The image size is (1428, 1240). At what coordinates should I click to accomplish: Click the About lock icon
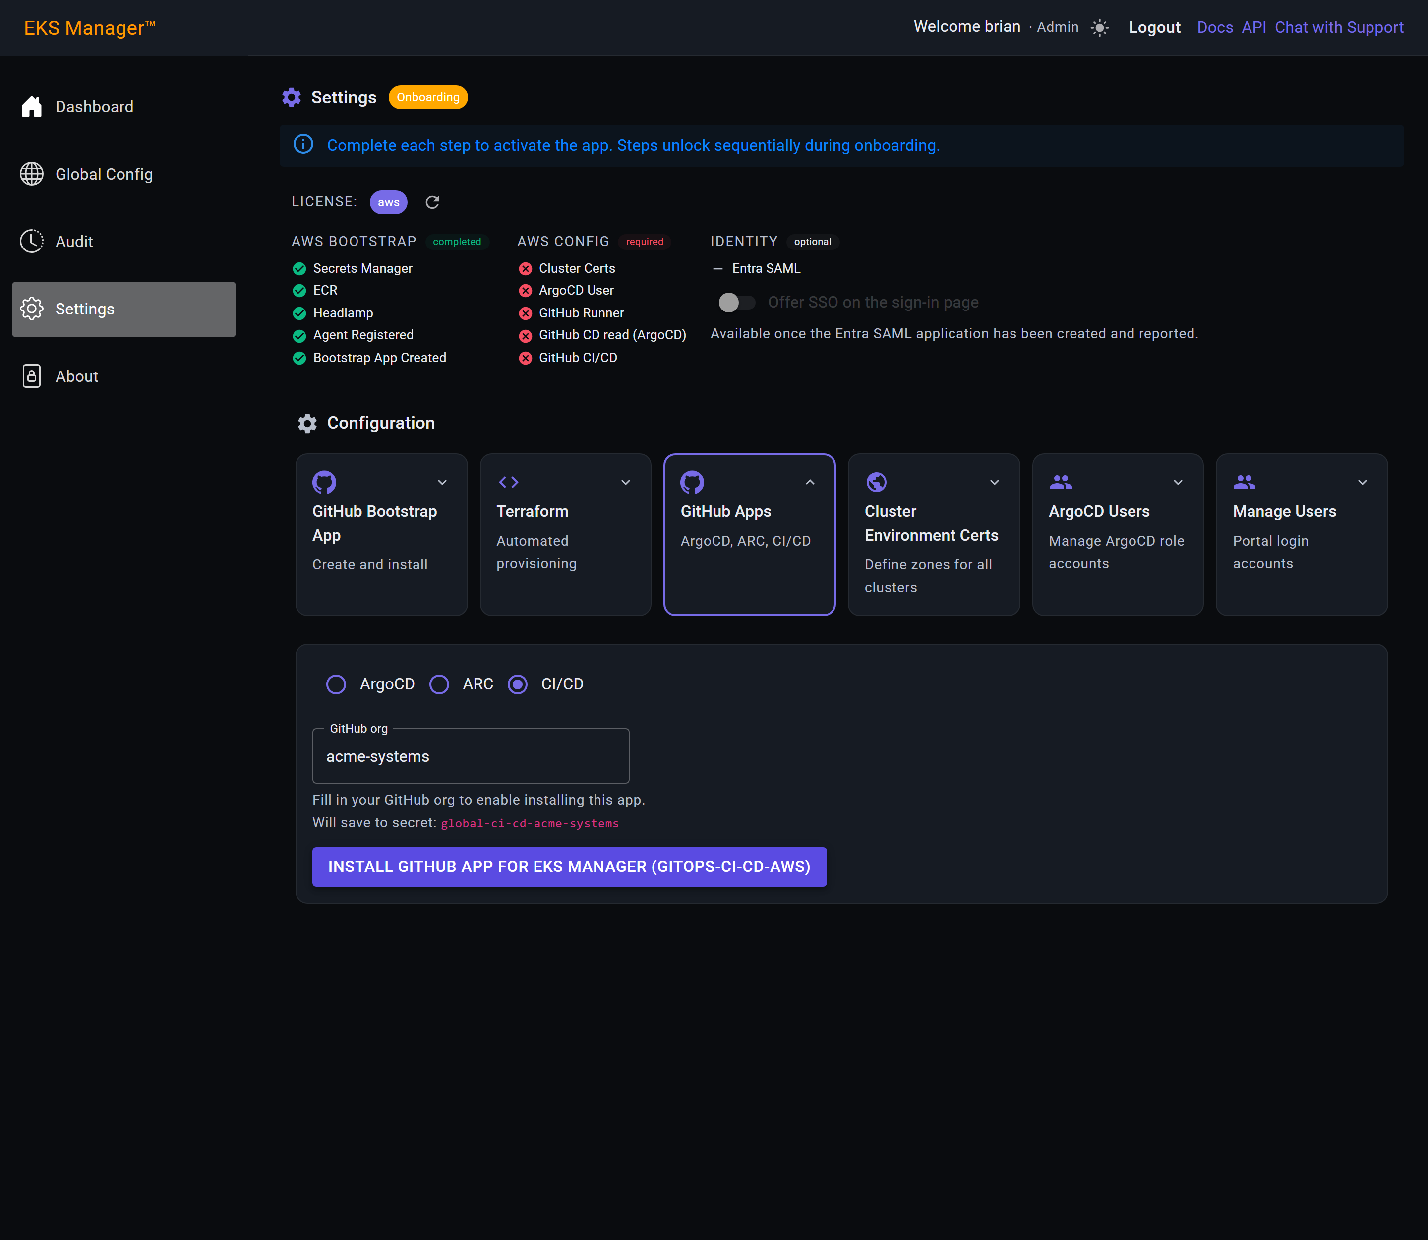tap(32, 376)
